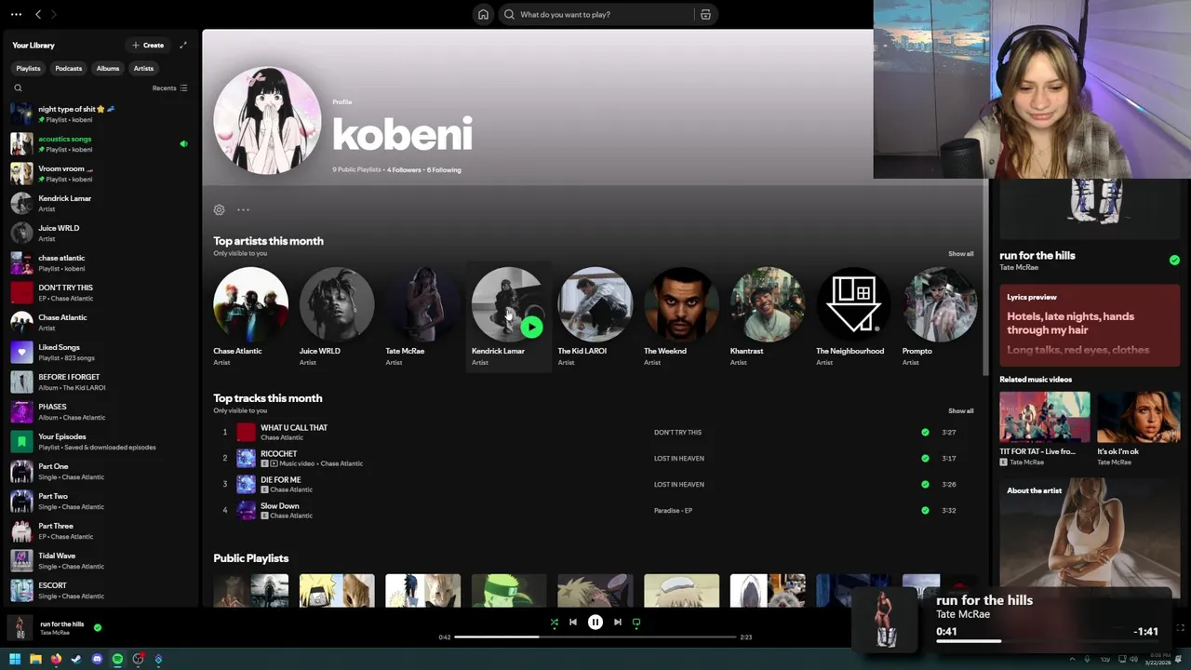Open Discord from the taskbar
1191x670 pixels.
click(97, 659)
